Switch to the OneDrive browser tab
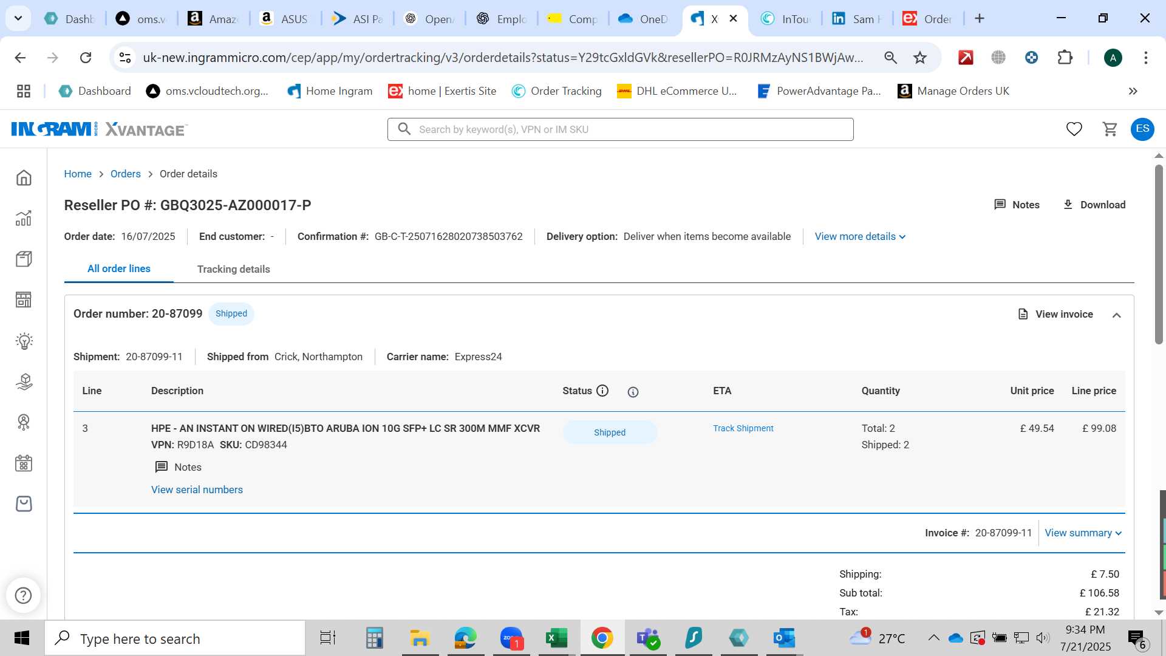This screenshot has width=1166, height=656. [x=644, y=19]
